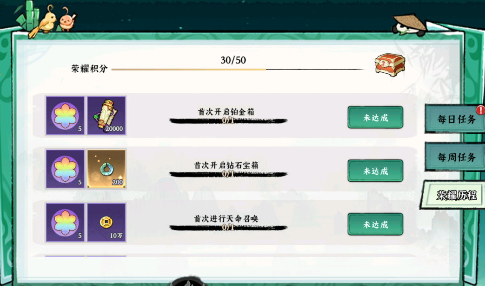Switch to the 每周任务 tab
The image size is (485, 286).
tap(455, 157)
